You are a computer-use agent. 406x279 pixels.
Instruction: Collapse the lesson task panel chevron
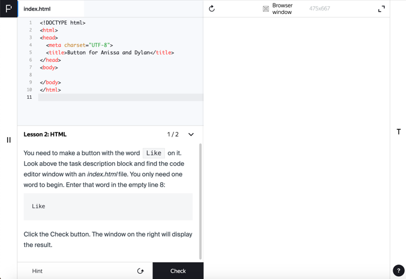click(191, 134)
